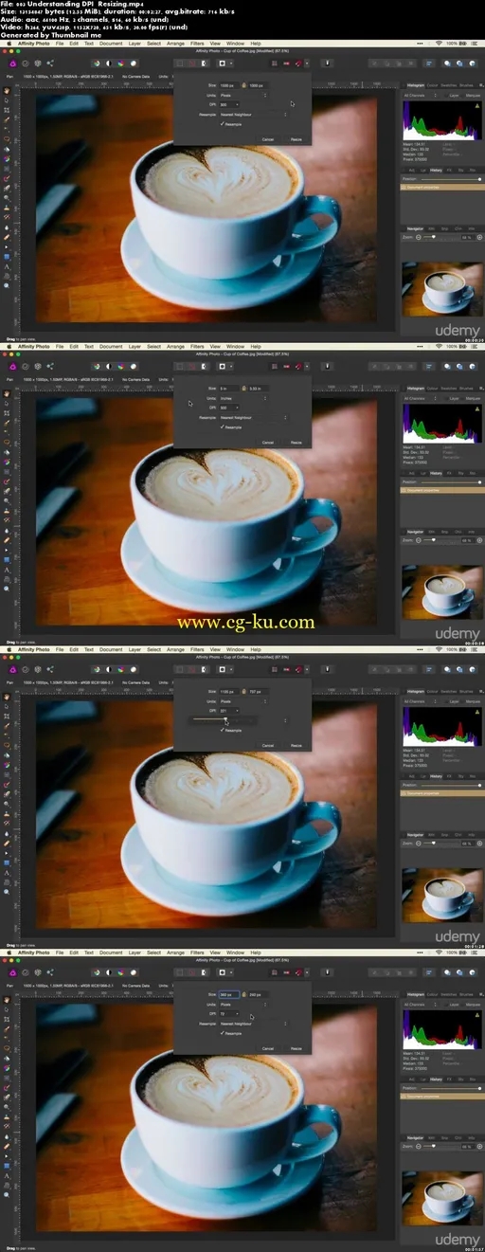Click height field reading 5.33 in
Image resolution: width=485 pixels, height=1252 pixels.
tap(259, 389)
